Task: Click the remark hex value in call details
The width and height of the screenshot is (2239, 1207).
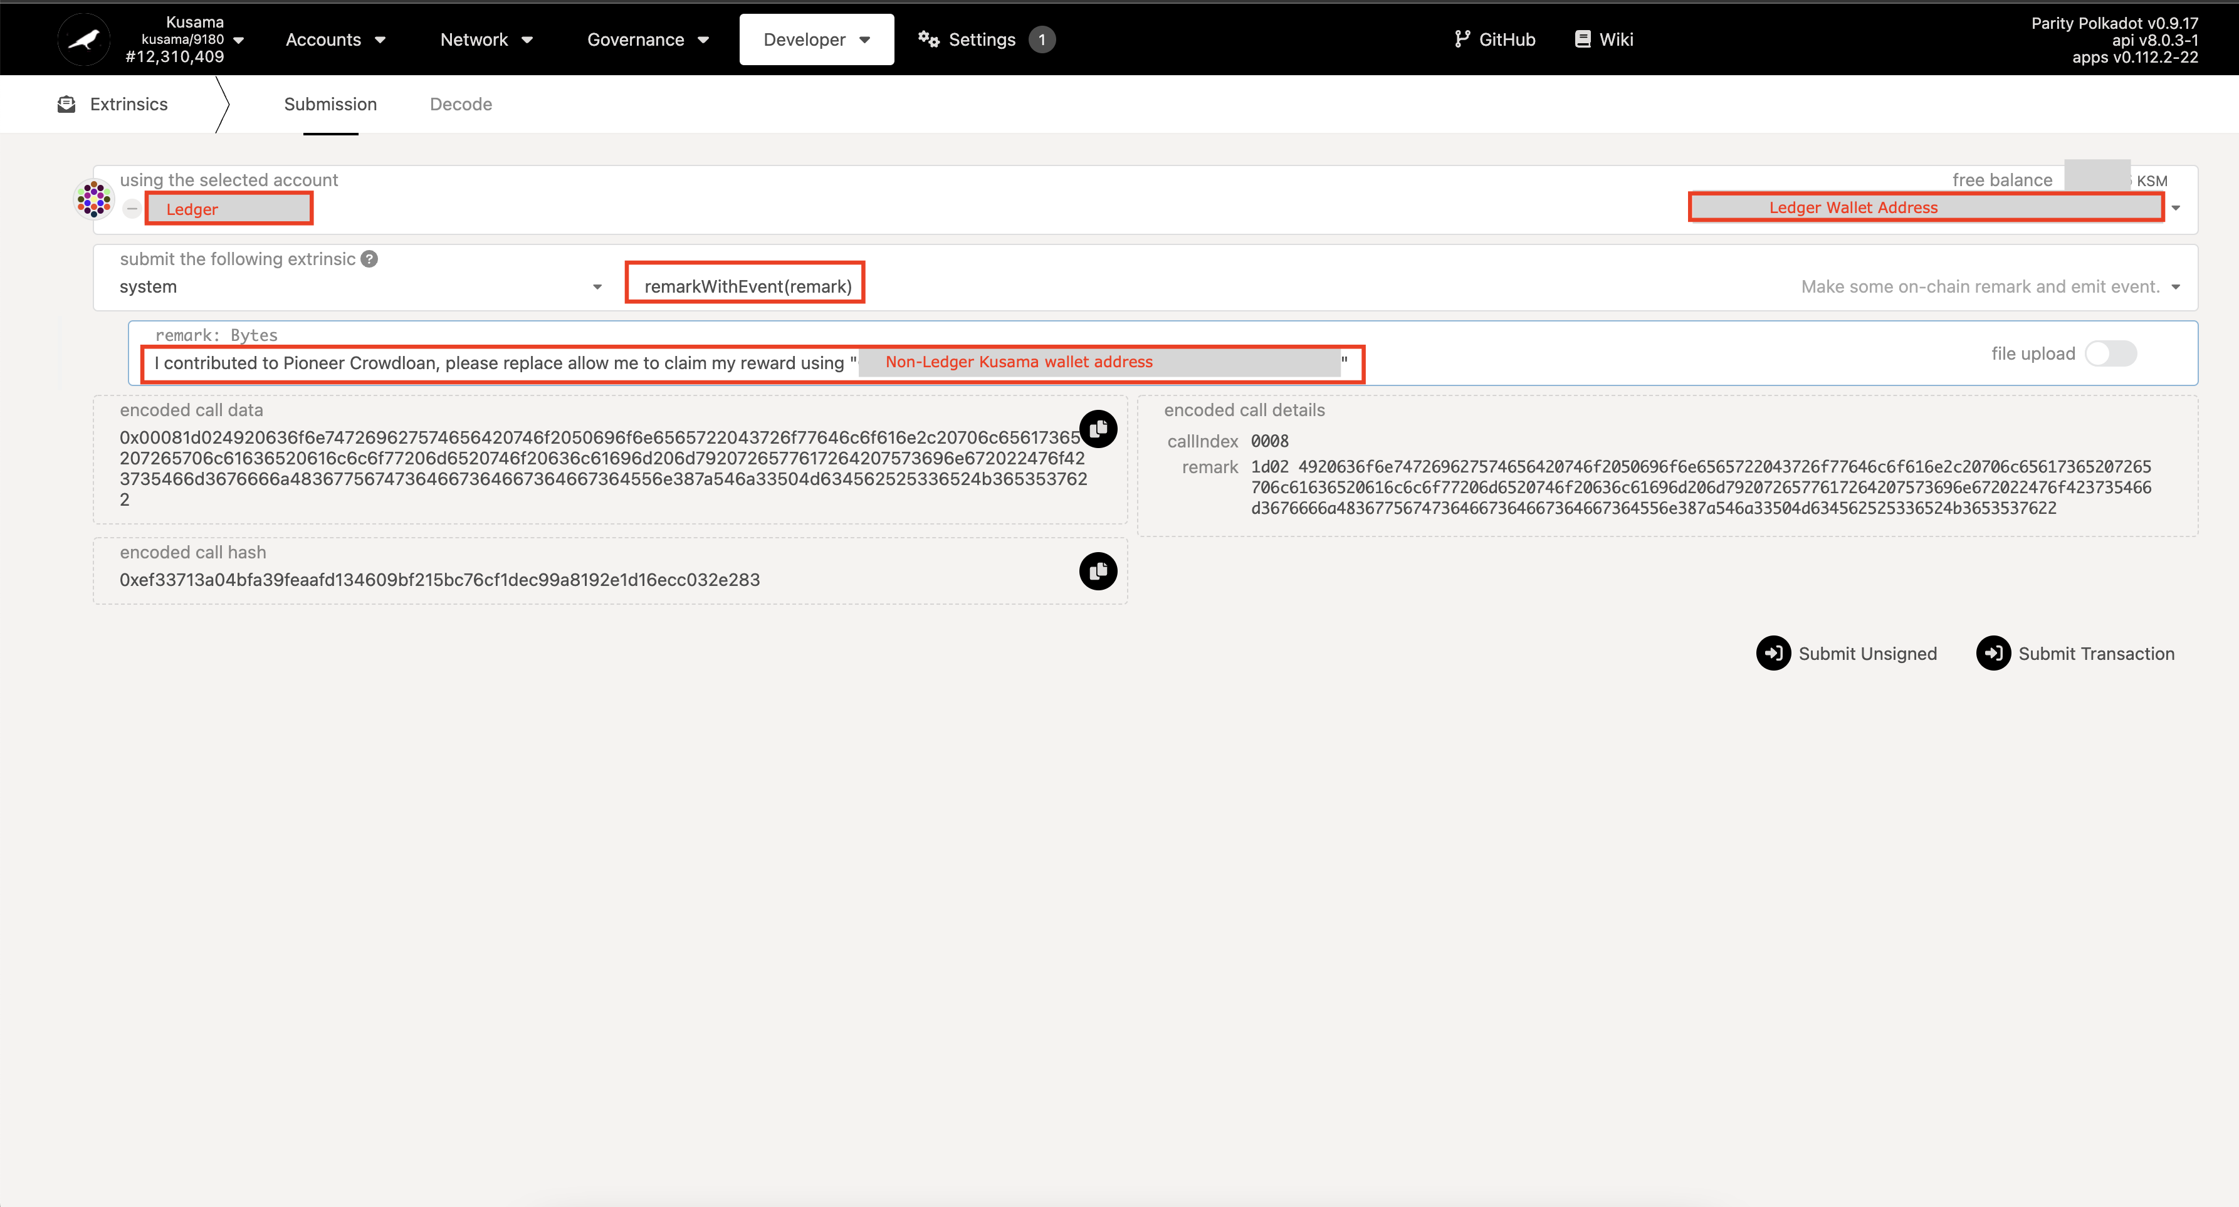Action: pyautogui.click(x=1701, y=488)
